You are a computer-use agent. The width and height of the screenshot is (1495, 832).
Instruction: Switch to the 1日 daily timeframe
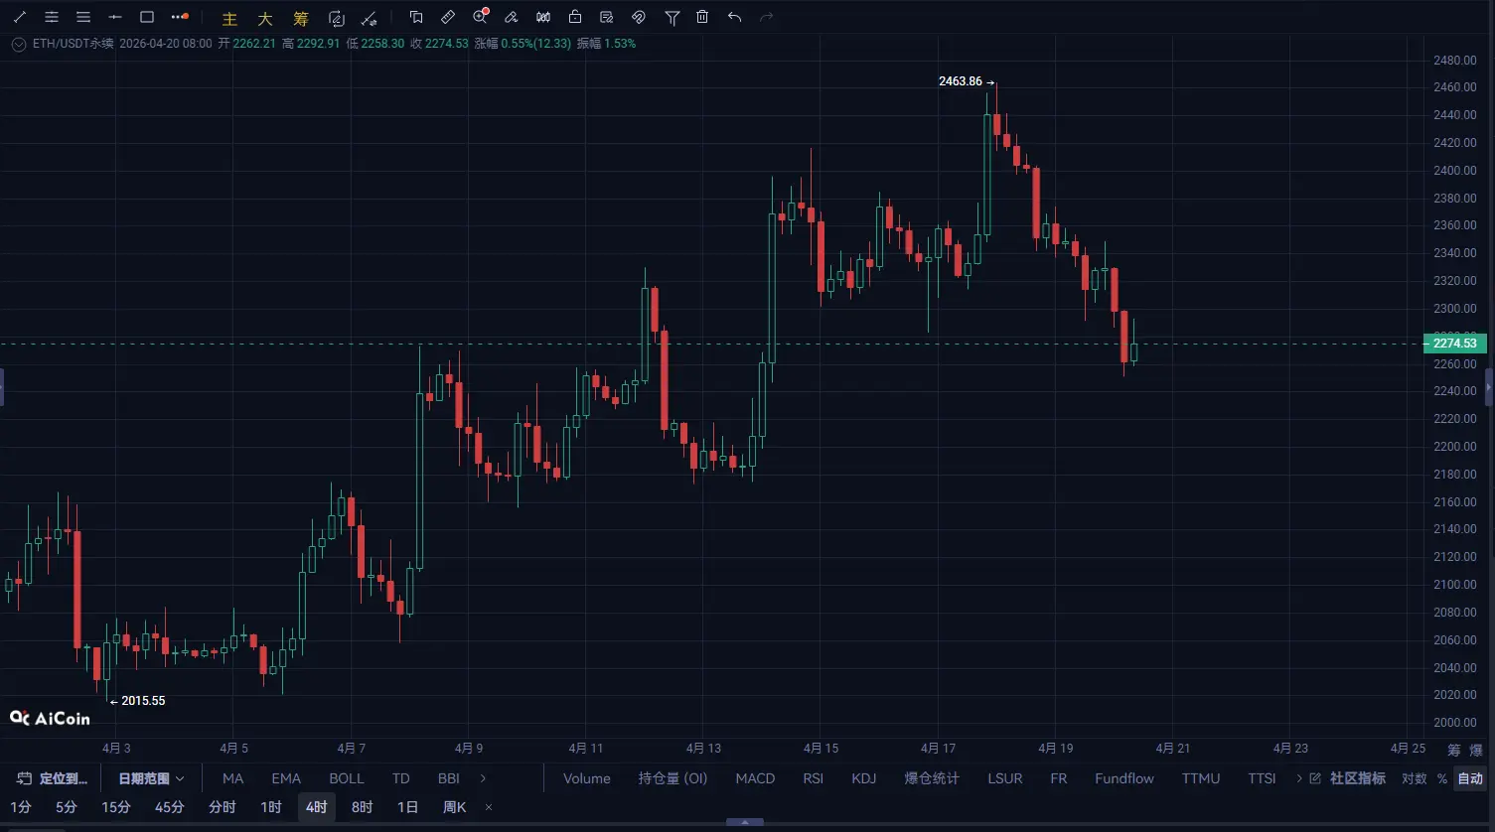(x=408, y=807)
